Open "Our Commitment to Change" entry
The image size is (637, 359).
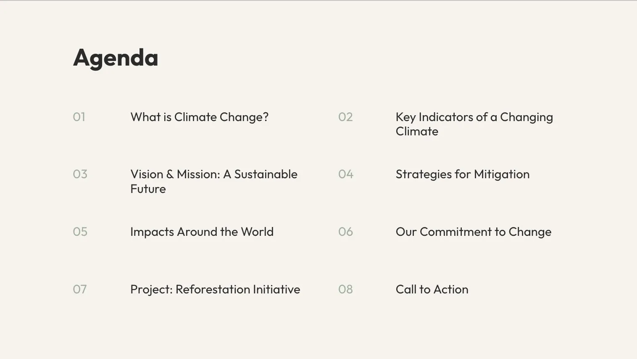coord(474,232)
